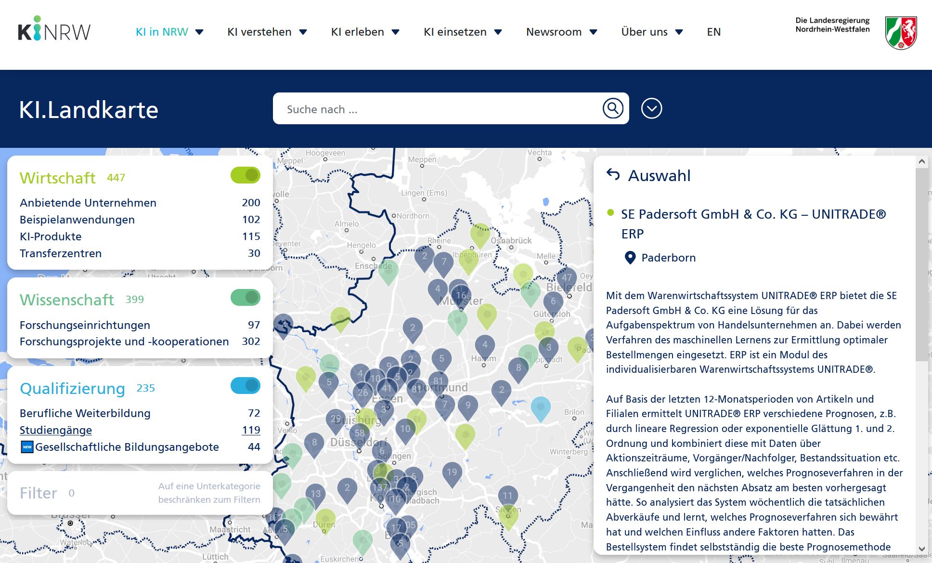The height and width of the screenshot is (563, 932).
Task: Click the detail panel scrollbar down arrow
Action: (921, 548)
